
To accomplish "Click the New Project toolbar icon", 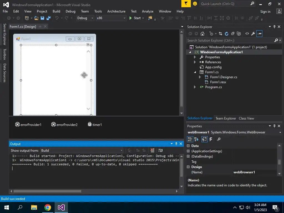I will [27, 18].
